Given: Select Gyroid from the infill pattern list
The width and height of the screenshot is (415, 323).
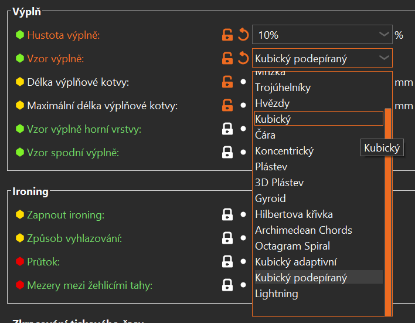Looking at the screenshot, I should [270, 198].
